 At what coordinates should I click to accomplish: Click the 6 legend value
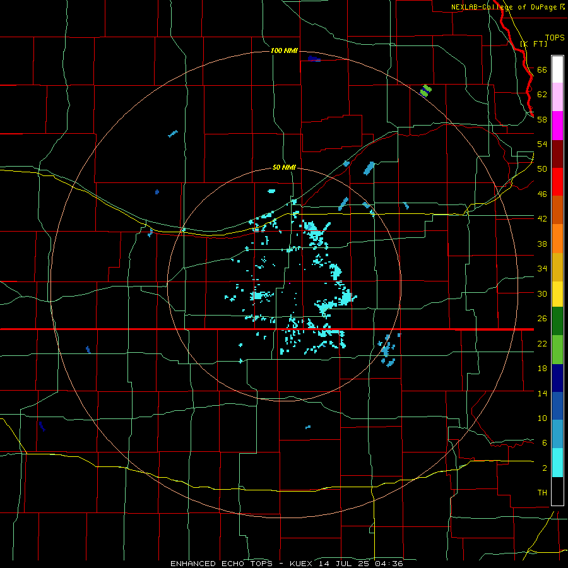pyautogui.click(x=545, y=442)
